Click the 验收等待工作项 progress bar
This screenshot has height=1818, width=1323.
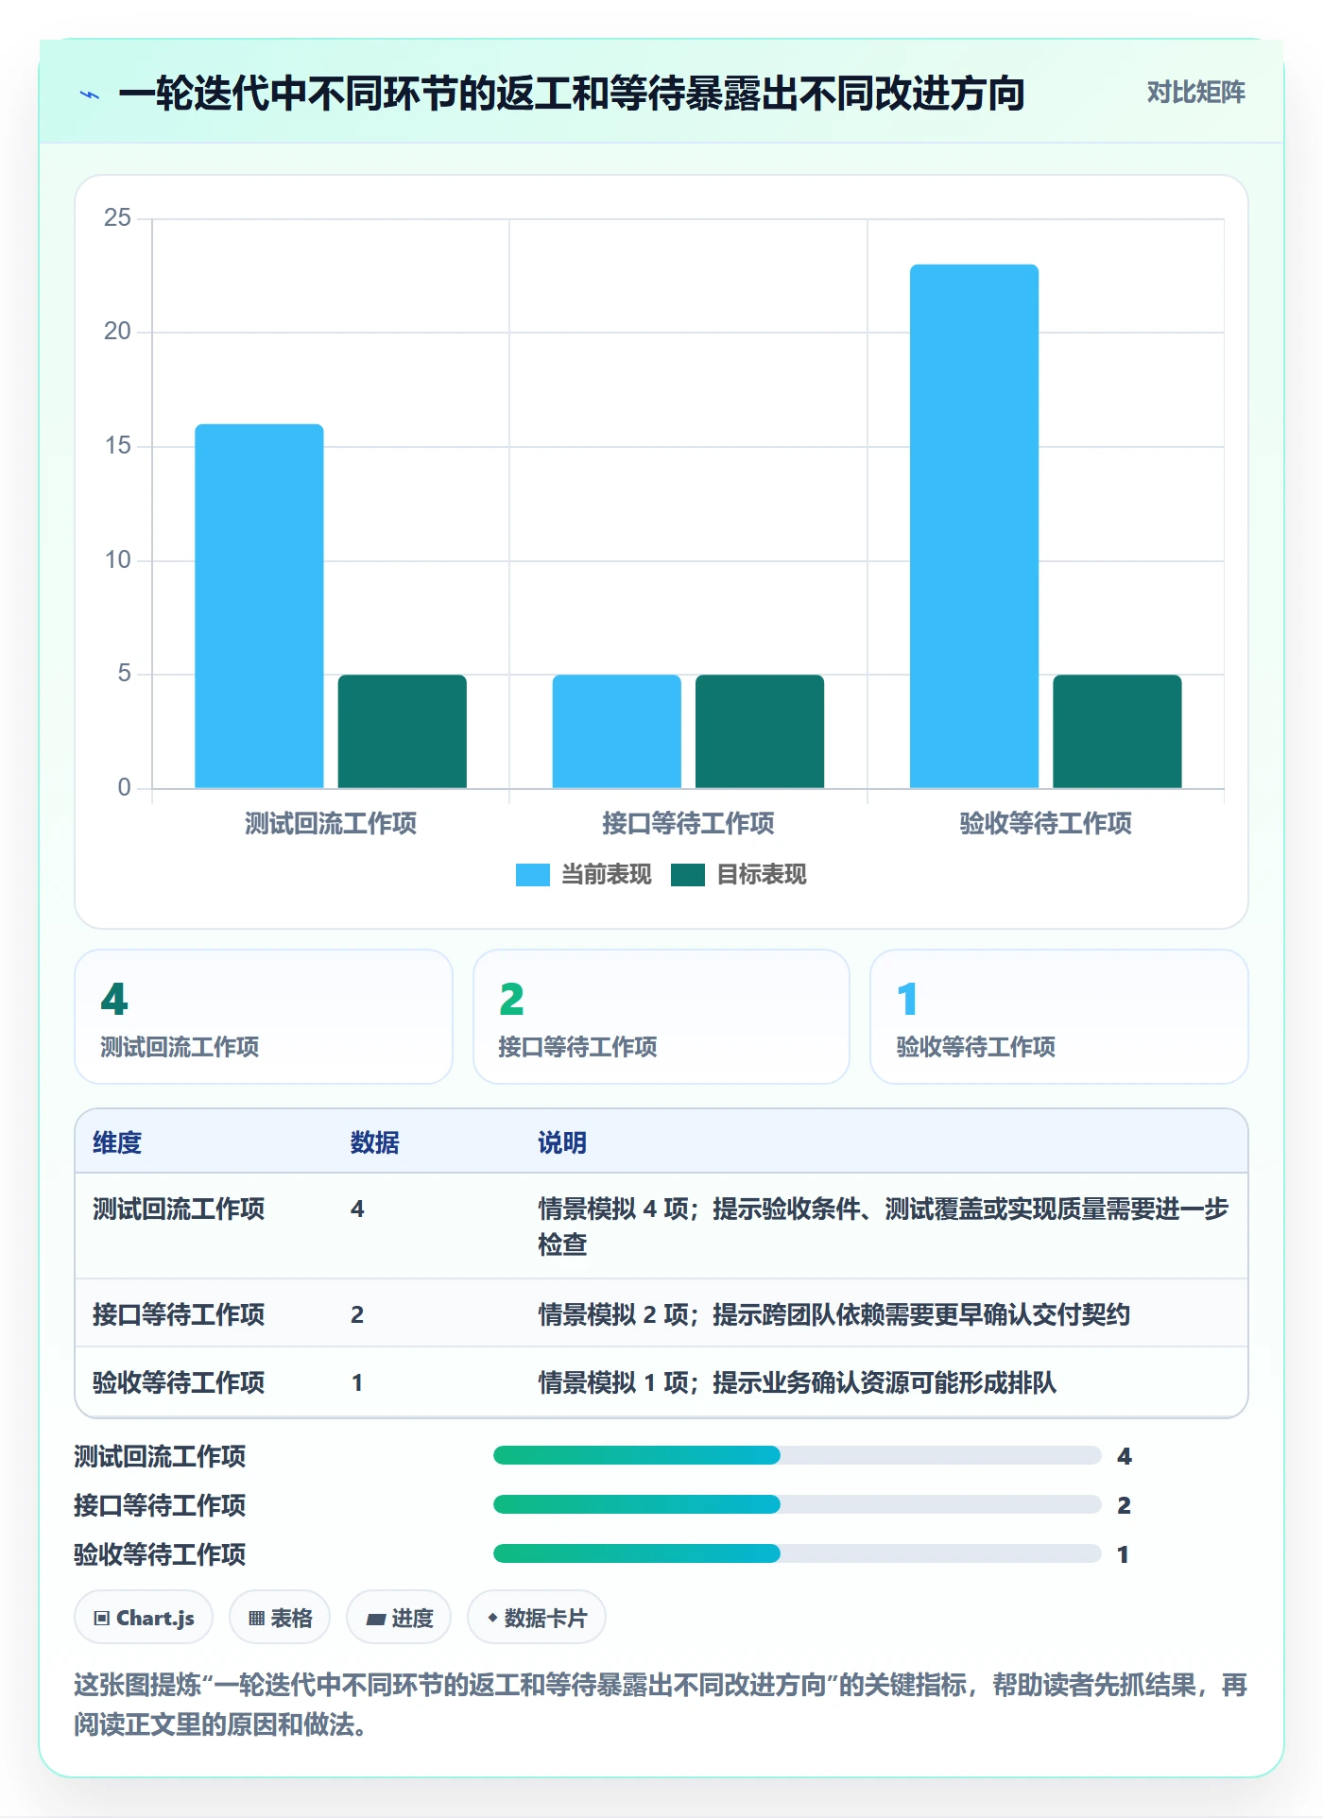point(798,1553)
